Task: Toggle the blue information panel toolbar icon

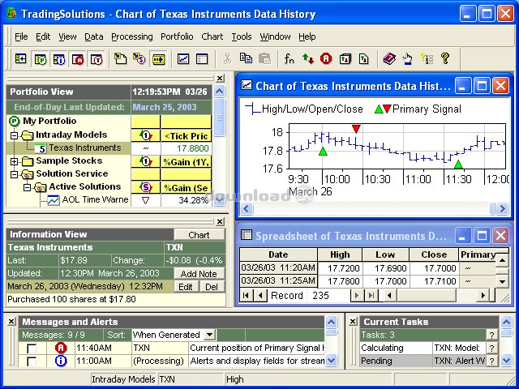Action: pyautogui.click(x=58, y=59)
